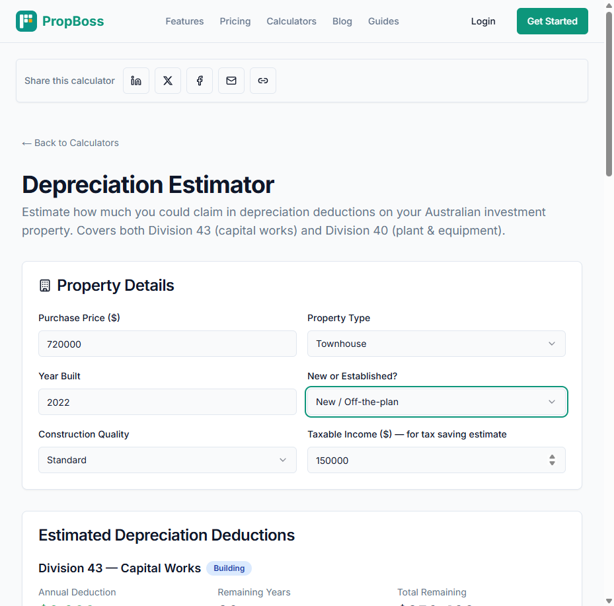Open the Calculators menu
The image size is (614, 606).
pyautogui.click(x=291, y=21)
